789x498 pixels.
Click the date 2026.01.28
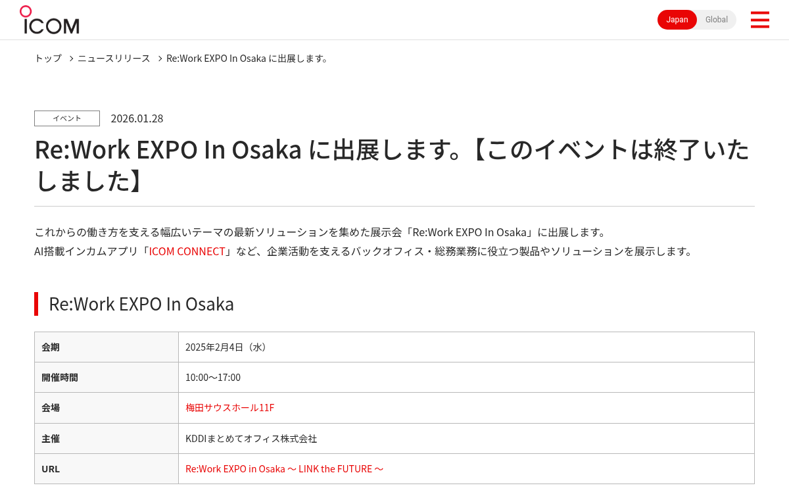(137, 118)
